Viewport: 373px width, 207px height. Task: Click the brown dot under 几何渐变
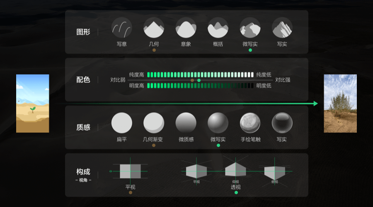(154, 145)
